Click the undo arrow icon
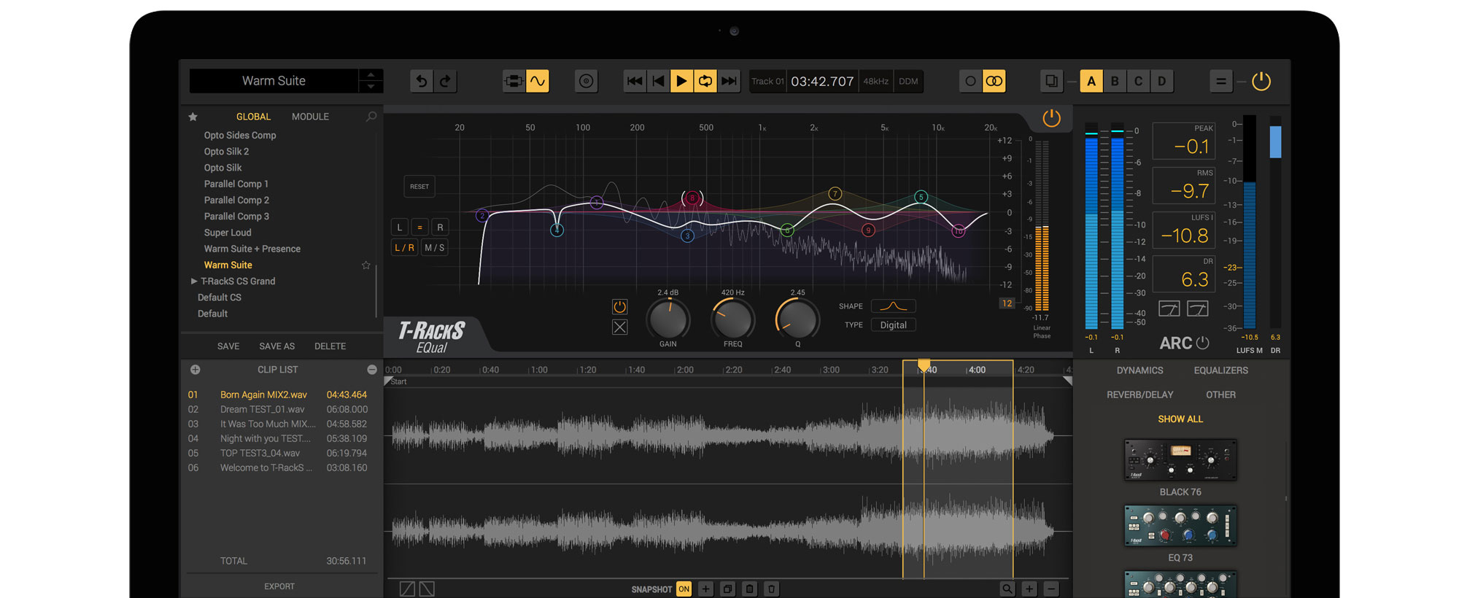Screen dimensions: 1459x598 tap(421, 81)
